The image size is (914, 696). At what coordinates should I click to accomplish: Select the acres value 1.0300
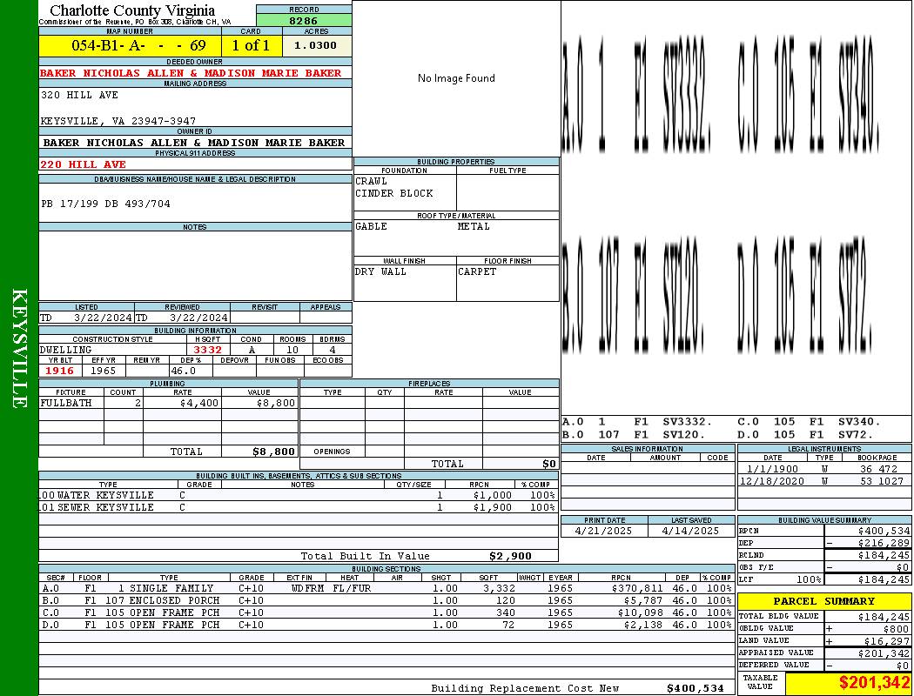click(315, 45)
